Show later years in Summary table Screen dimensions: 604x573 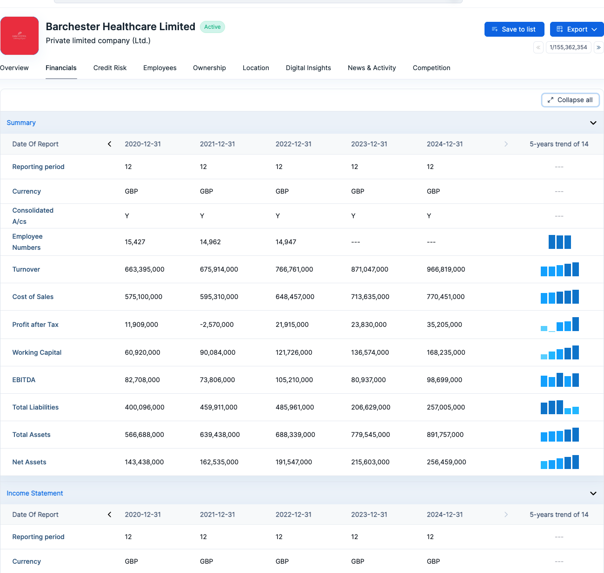(506, 144)
